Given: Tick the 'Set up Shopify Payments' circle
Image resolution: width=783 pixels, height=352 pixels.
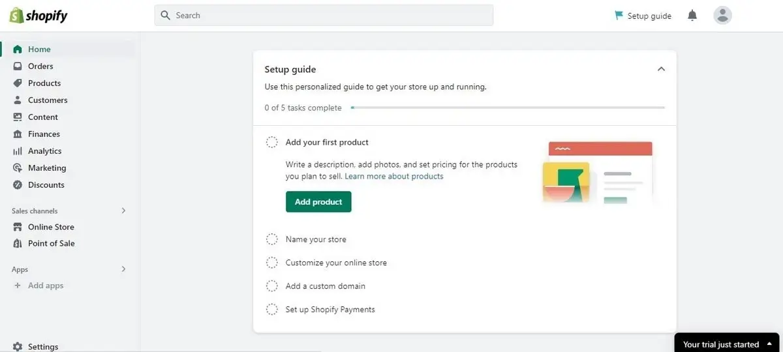Looking at the screenshot, I should coord(272,310).
